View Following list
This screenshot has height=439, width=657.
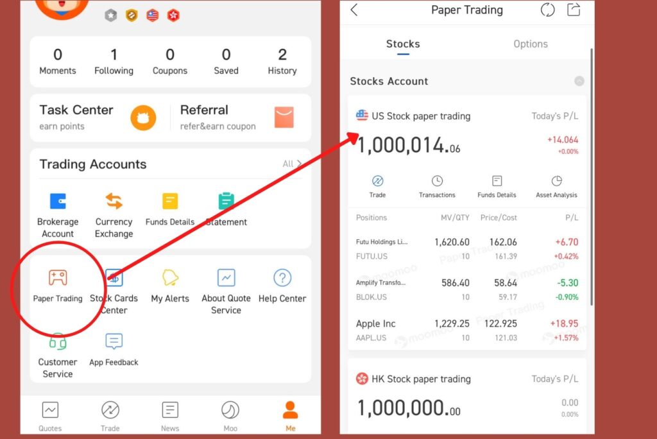[114, 61]
